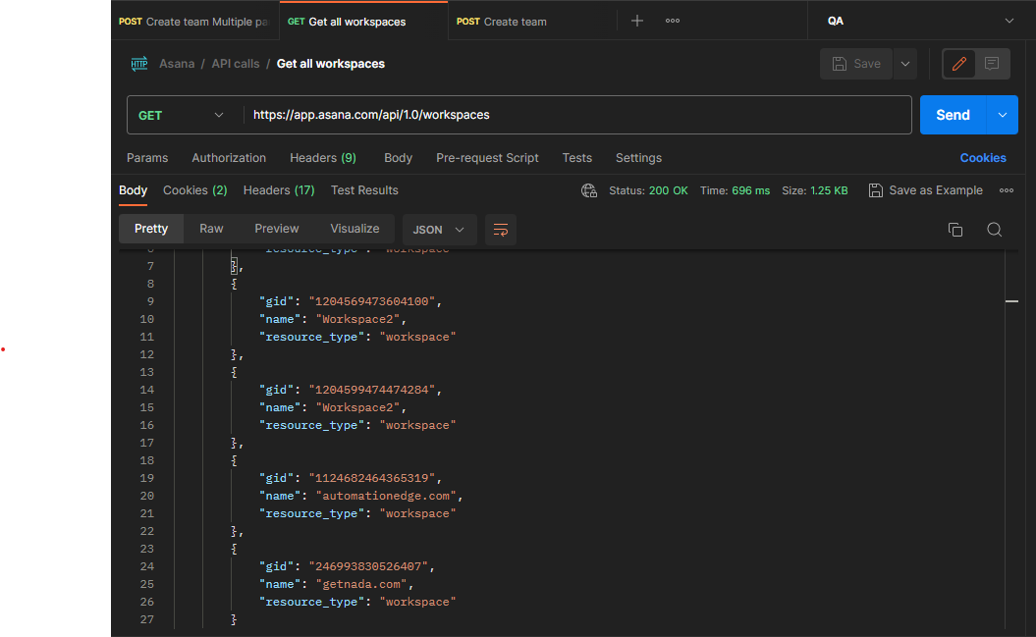Screen dimensions: 1036x637
Task: Open the tab overflow three-dots menu
Action: coord(673,21)
